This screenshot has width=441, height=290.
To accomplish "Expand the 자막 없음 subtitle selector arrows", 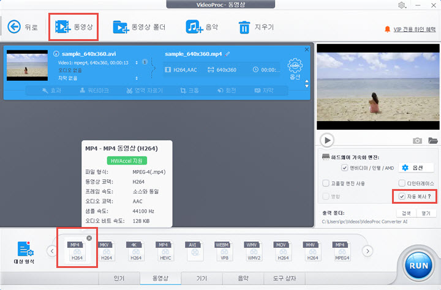I will coord(137,78).
